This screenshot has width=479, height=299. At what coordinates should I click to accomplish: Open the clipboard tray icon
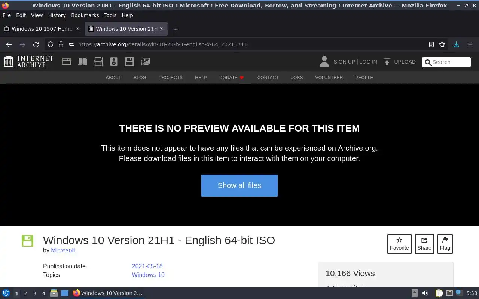point(439,293)
